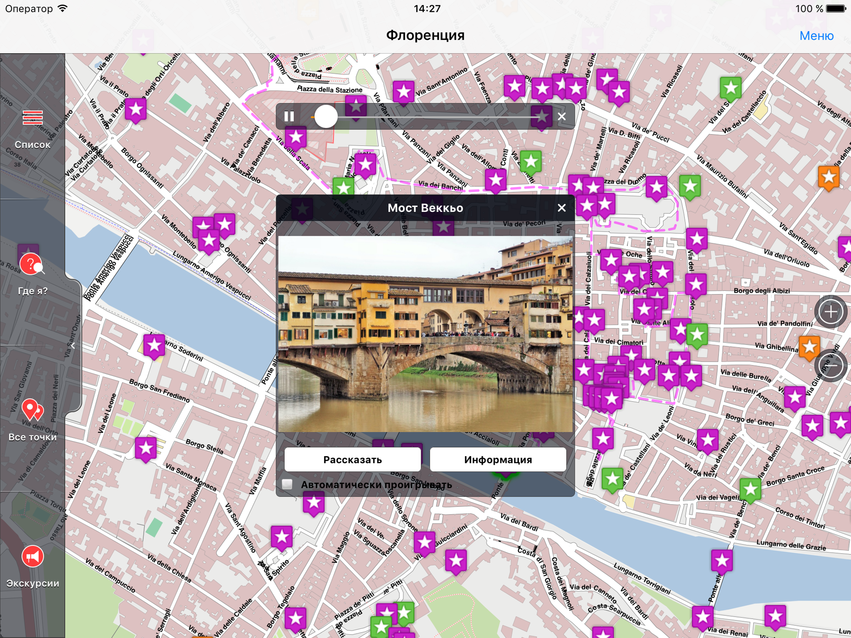The width and height of the screenshot is (851, 638).
Task: Select the green star marker near Via Ricasoli
Action: 730,88
